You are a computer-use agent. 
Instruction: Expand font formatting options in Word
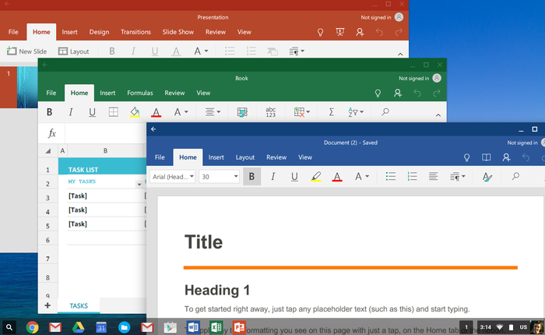pyautogui.click(x=361, y=176)
